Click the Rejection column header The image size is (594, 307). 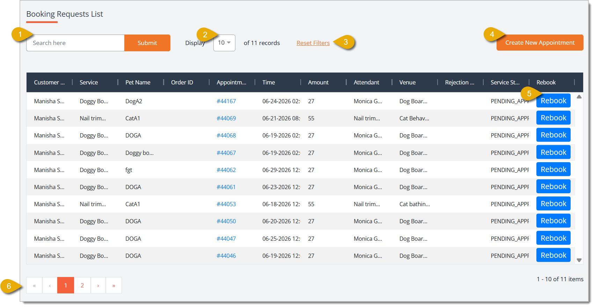[x=460, y=82]
